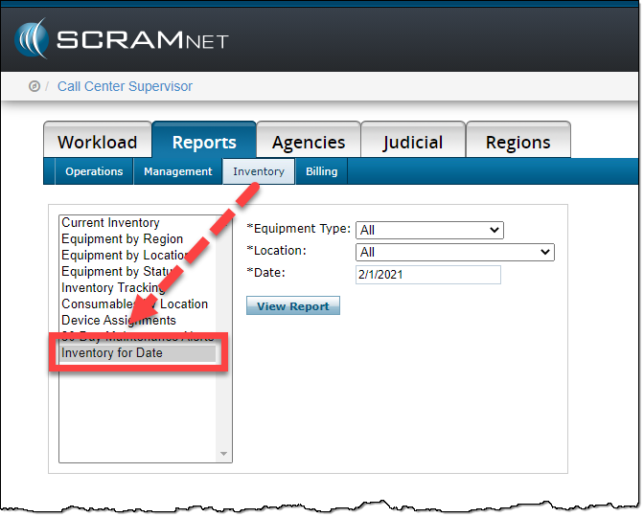Select the Inventory for Date report
The height and width of the screenshot is (517, 644).
coord(138,353)
